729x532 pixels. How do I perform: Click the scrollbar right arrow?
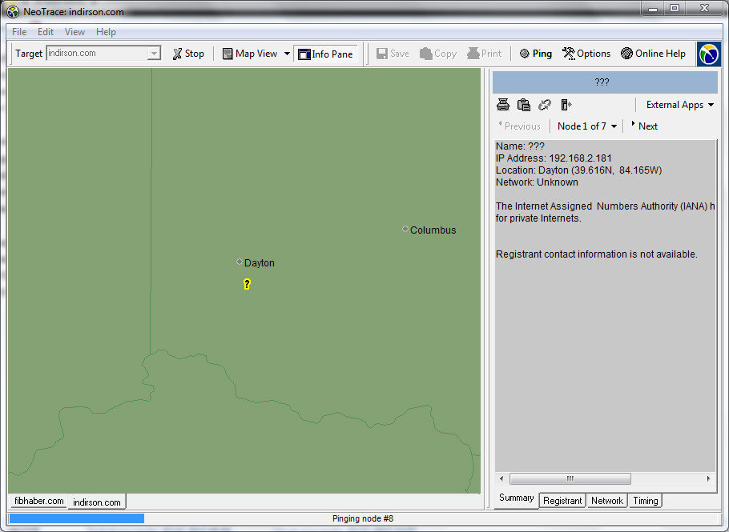pos(708,478)
